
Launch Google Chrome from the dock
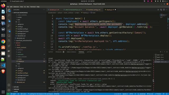[x=3, y=41]
